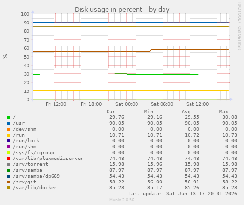The image size is (244, 205).
Task: Click the lime swatch for /sys/fs/cgroup
Action: pyautogui.click(x=8, y=153)
